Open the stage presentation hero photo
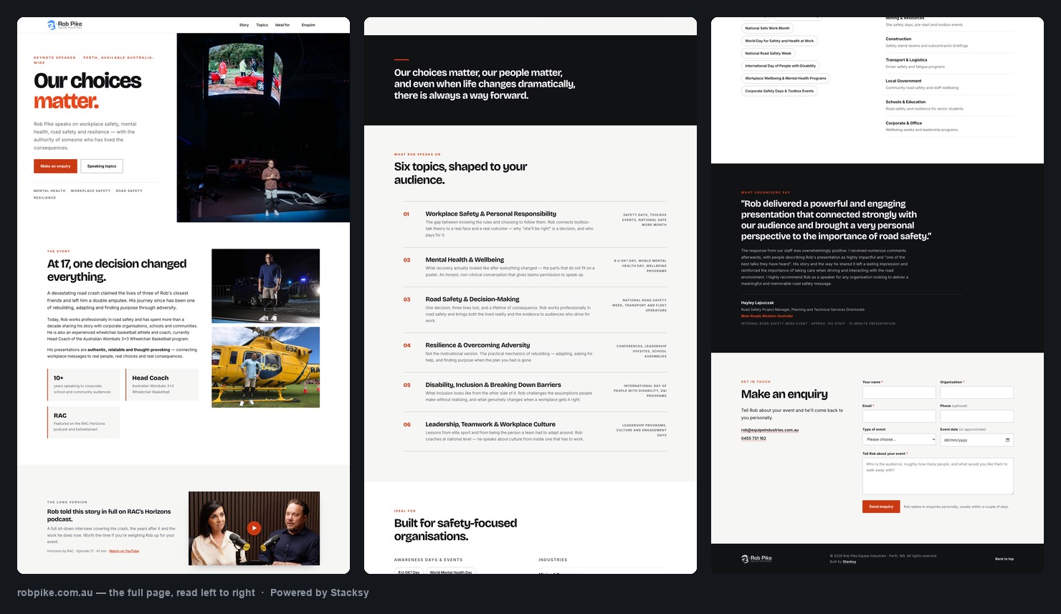The width and height of the screenshot is (1061, 614). (x=263, y=128)
